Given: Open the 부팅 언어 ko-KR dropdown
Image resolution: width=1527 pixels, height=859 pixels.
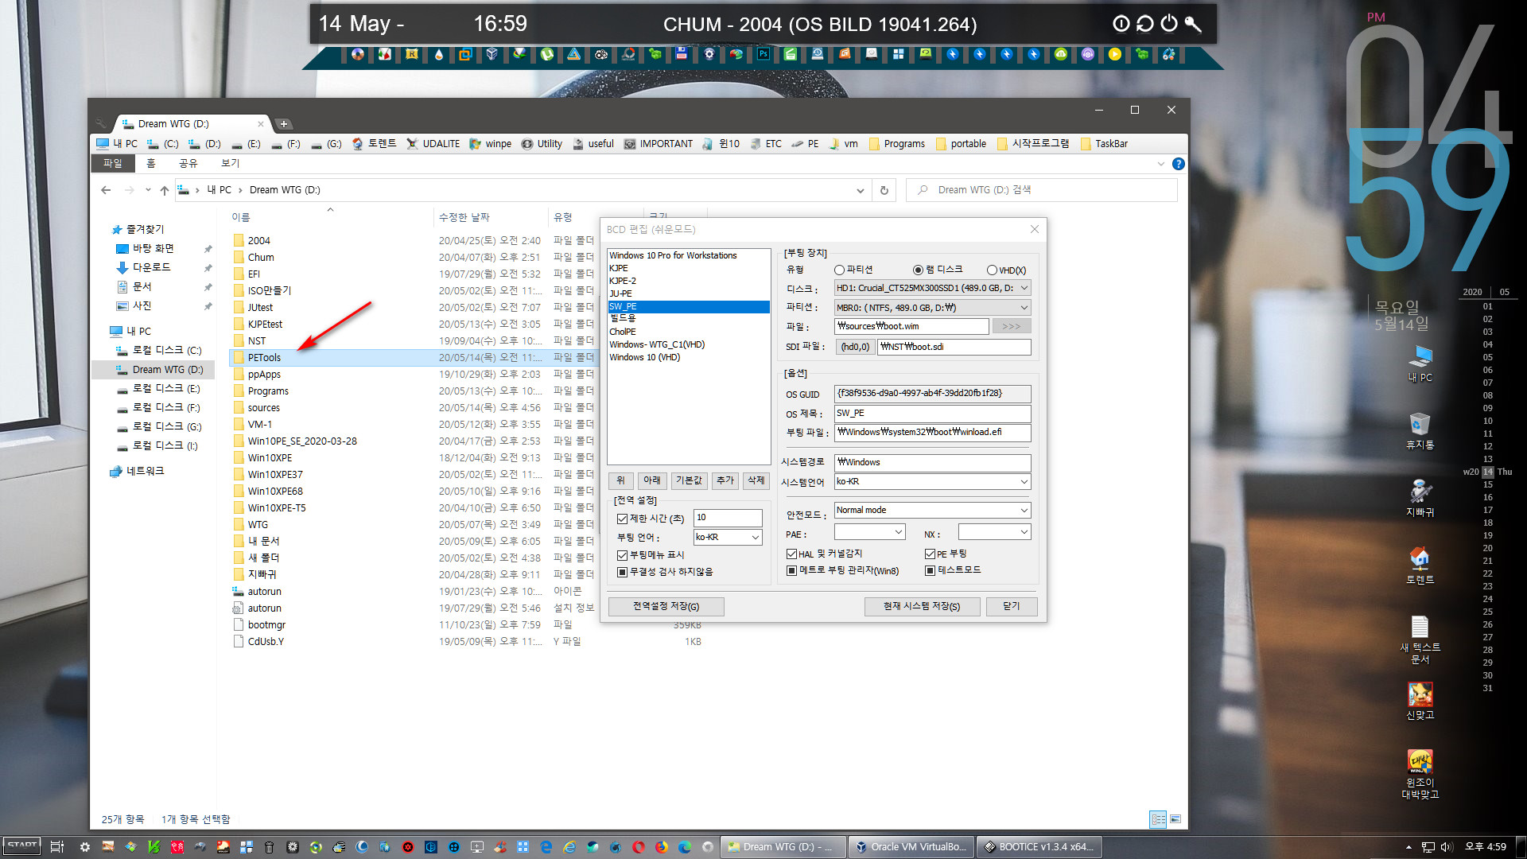Looking at the screenshot, I should pyautogui.click(x=728, y=537).
